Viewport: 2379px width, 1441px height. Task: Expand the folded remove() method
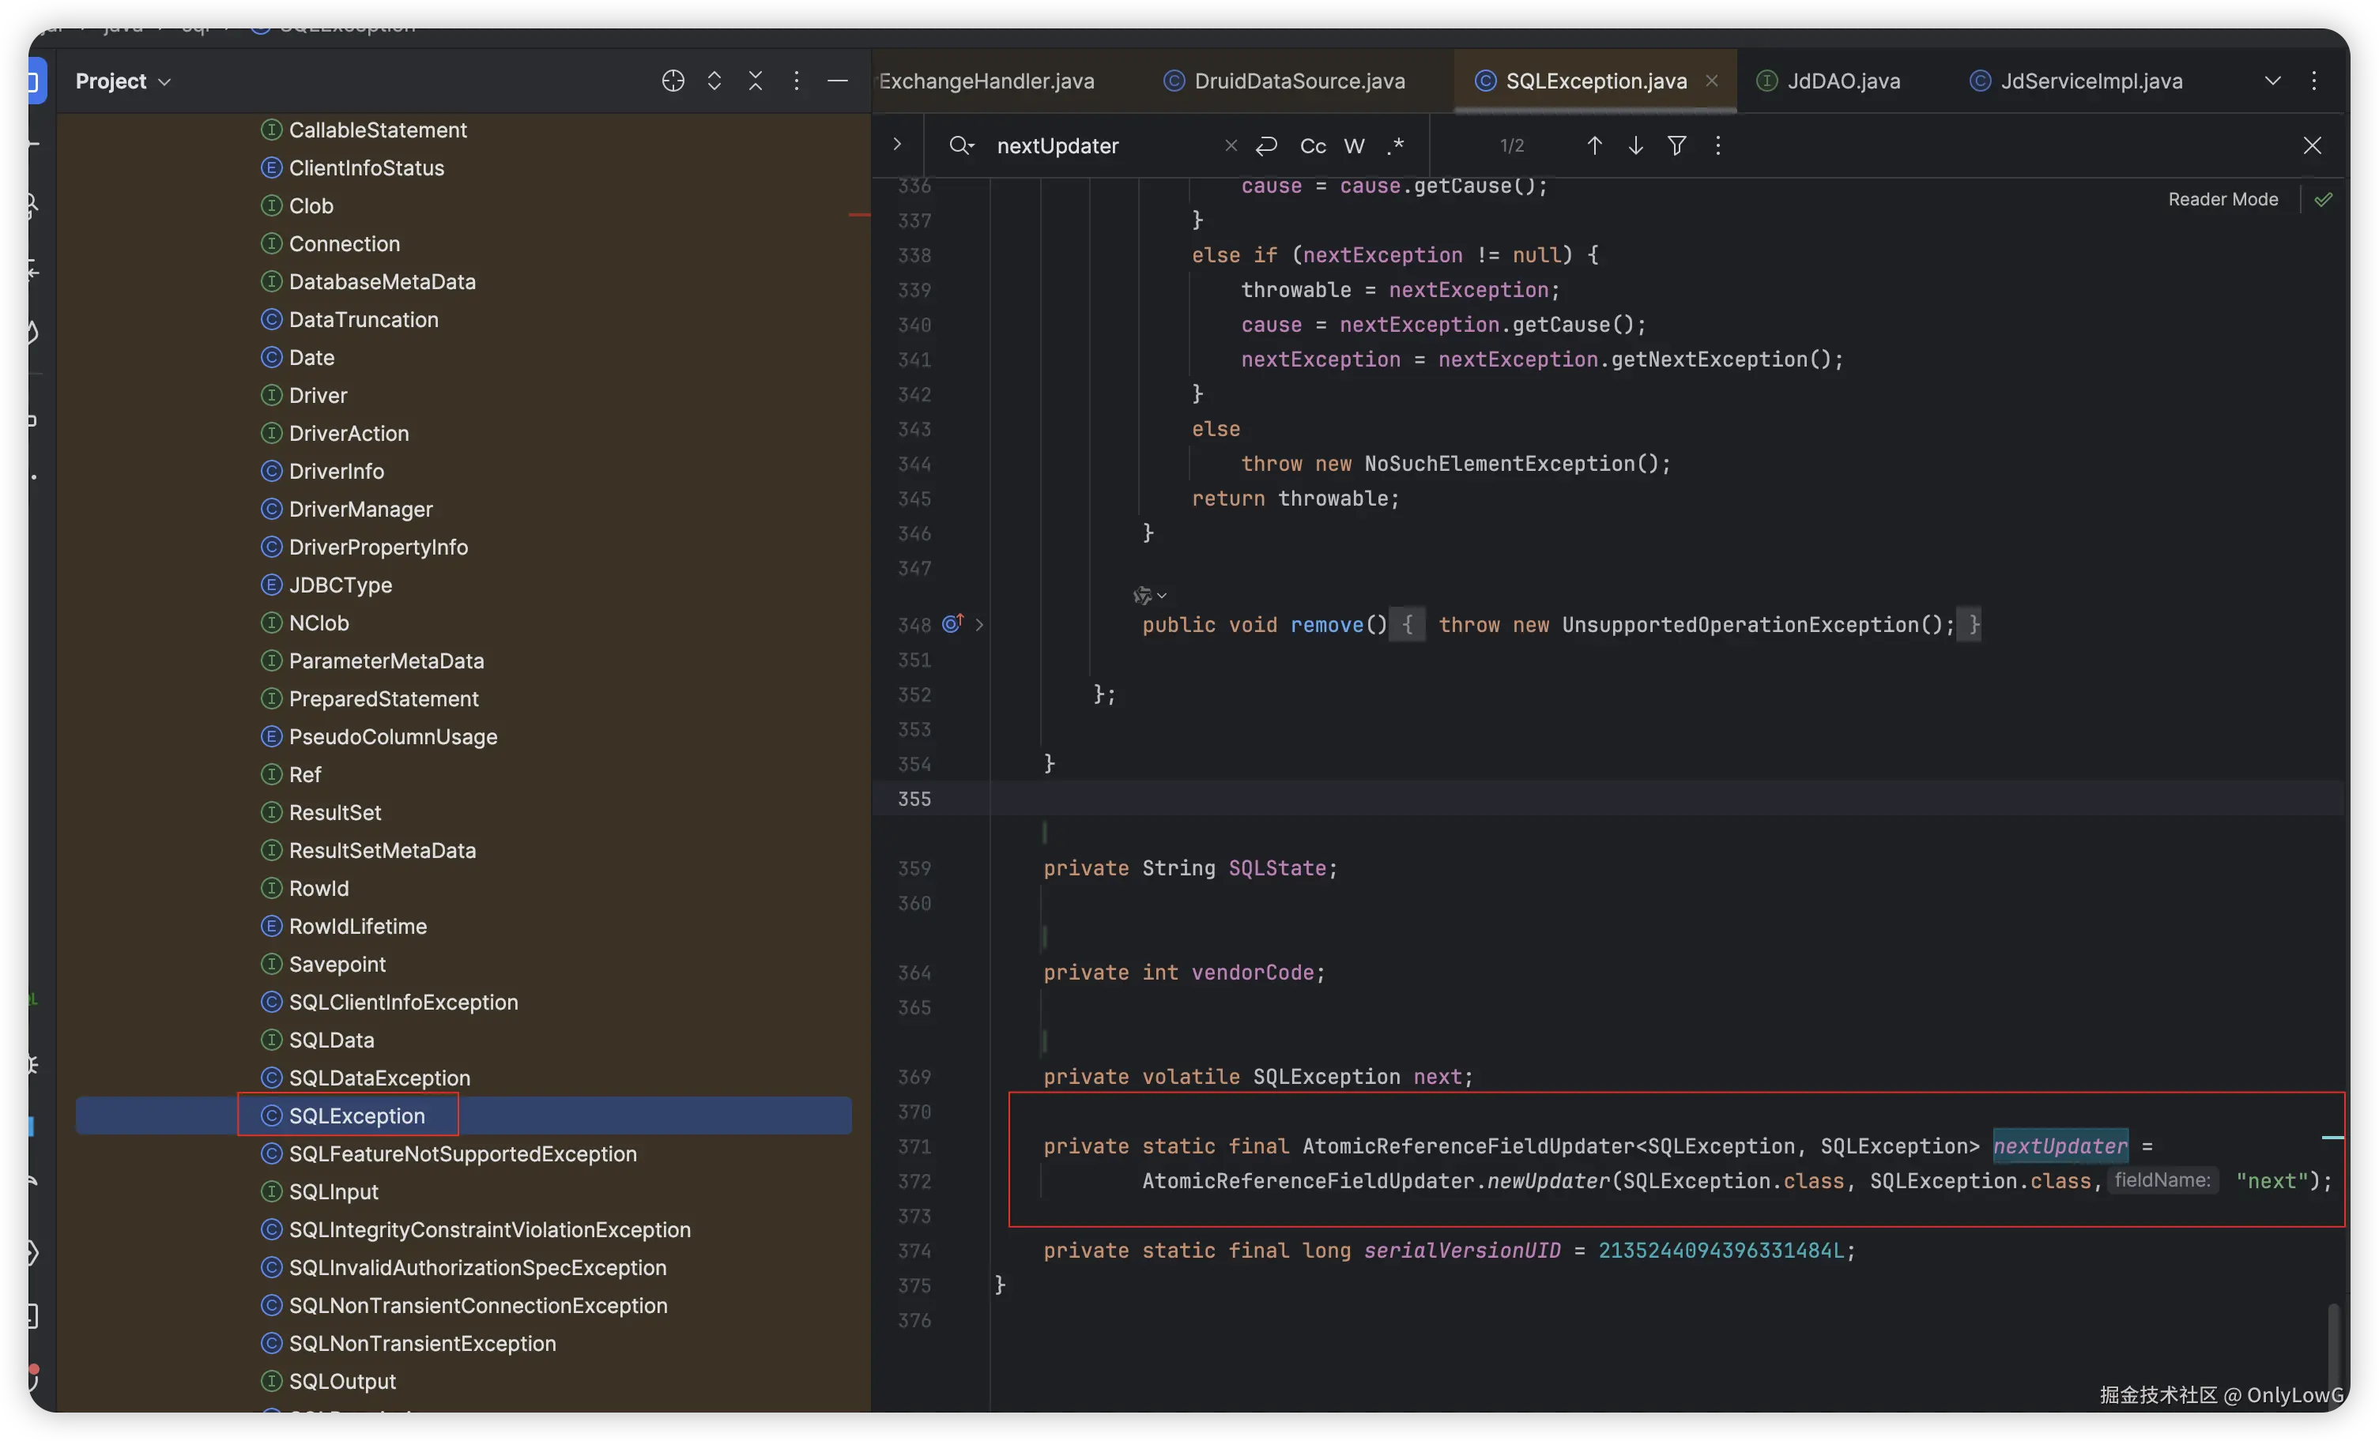pos(979,626)
